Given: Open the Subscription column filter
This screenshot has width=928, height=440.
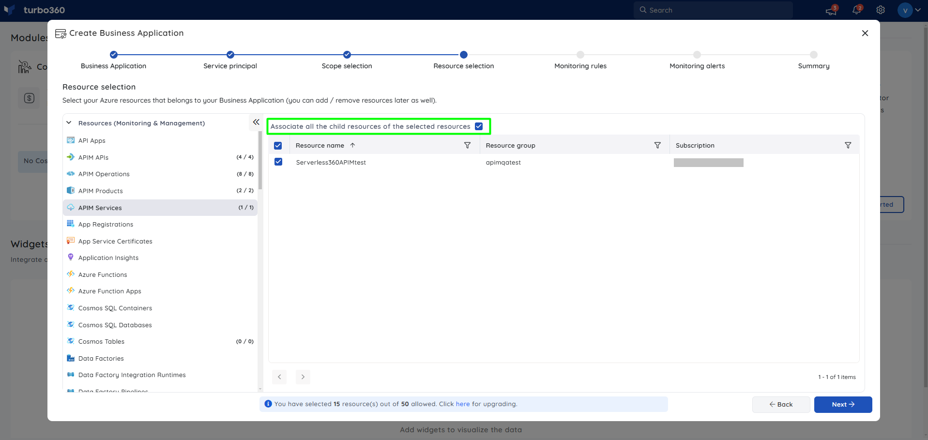Looking at the screenshot, I should (848, 145).
